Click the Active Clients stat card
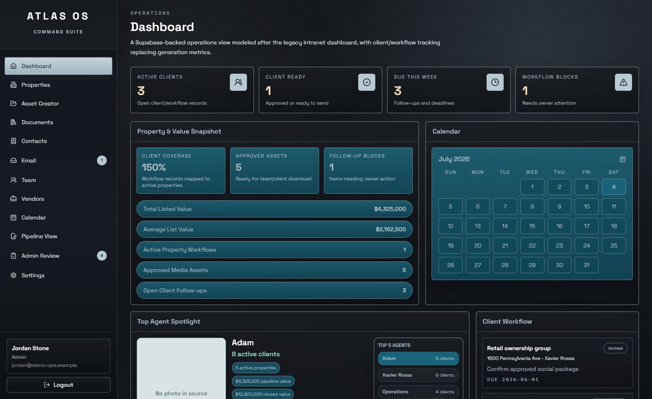Viewport: 652px width, 399px height. point(192,90)
